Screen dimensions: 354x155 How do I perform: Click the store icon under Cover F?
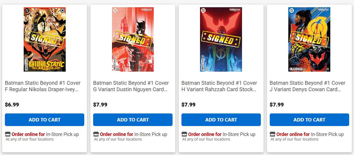(x=8, y=134)
